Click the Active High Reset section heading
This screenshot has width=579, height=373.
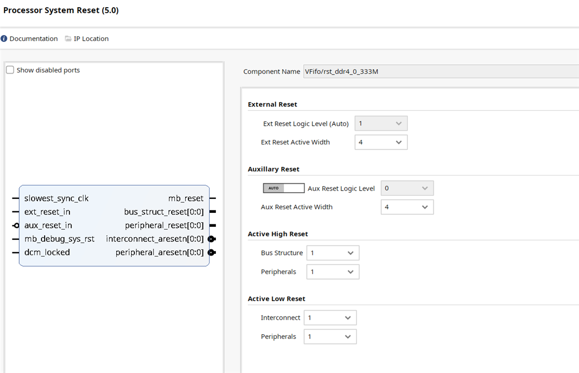click(x=278, y=234)
